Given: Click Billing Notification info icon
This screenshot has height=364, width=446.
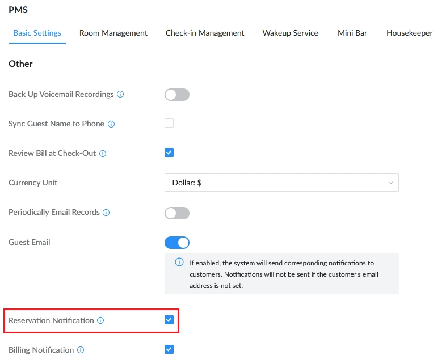Looking at the screenshot, I should pyautogui.click(x=81, y=350).
